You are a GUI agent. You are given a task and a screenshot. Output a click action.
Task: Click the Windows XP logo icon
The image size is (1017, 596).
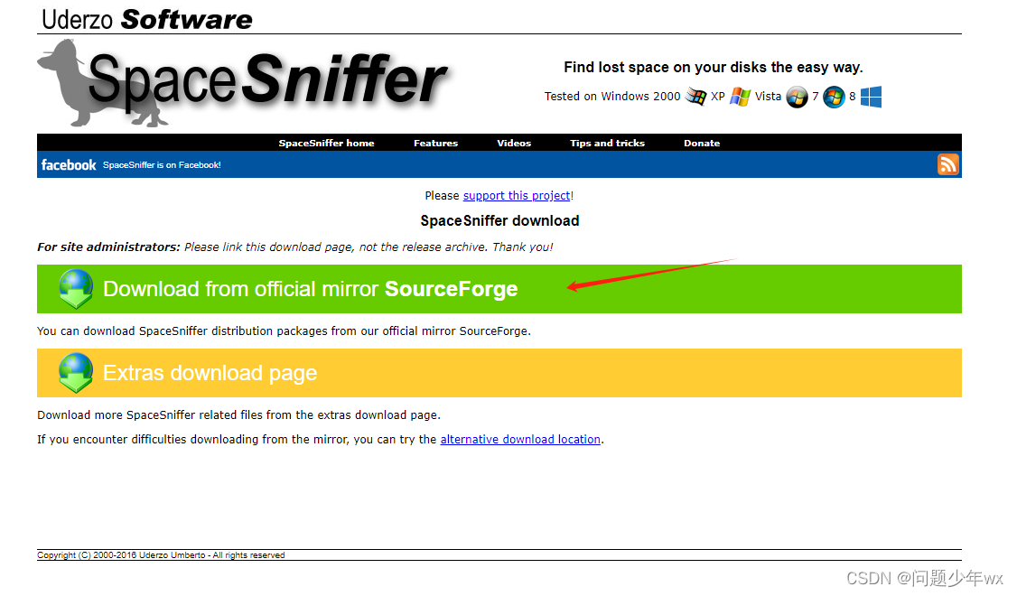(x=740, y=97)
